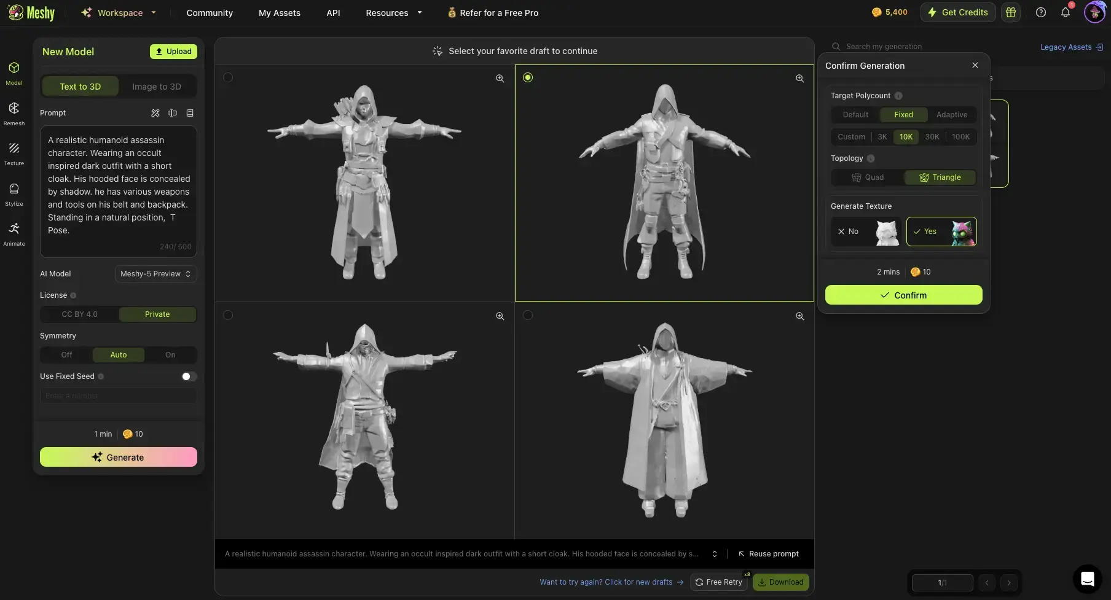
Task: Open the Meshy-5 Preview AI Model dropdown
Action: pos(155,274)
